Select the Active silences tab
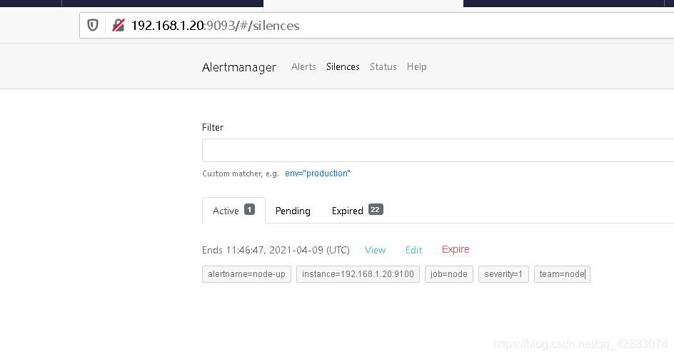 (x=233, y=211)
